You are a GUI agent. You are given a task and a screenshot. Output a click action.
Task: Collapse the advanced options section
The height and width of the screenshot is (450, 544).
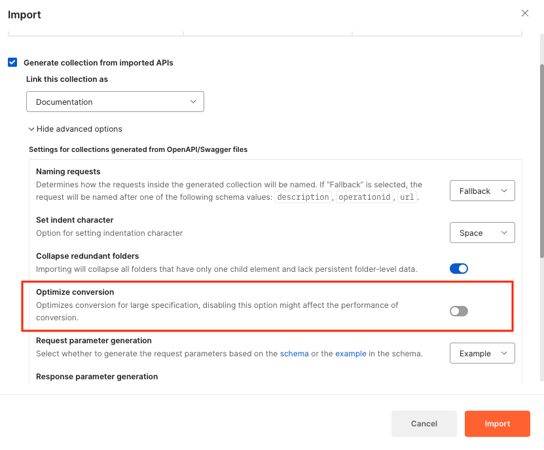point(75,129)
